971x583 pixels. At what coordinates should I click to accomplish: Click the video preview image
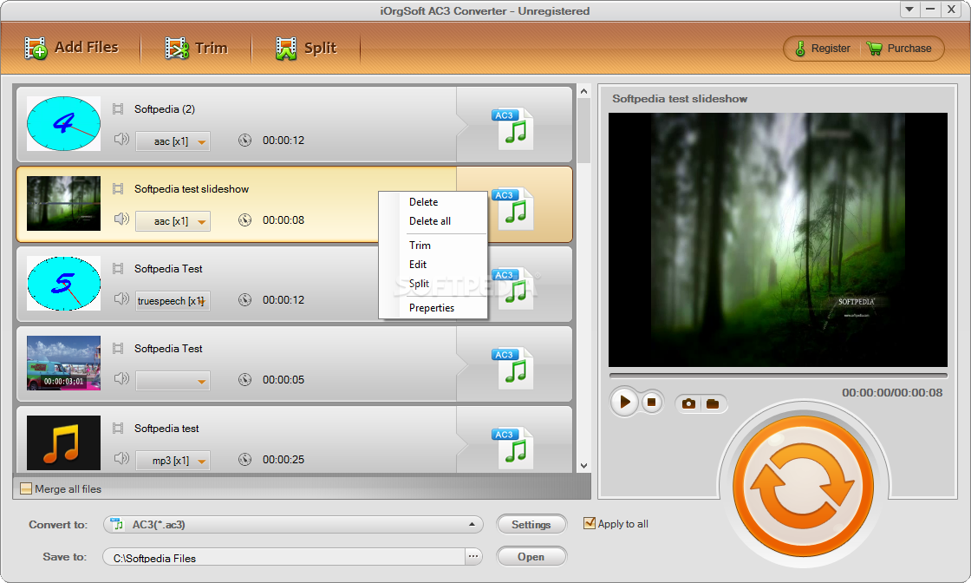pyautogui.click(x=778, y=239)
